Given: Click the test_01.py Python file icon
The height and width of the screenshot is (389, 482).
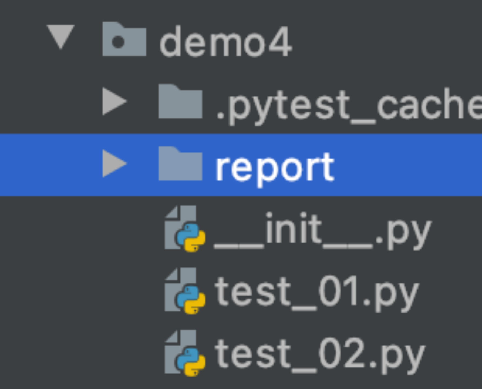Looking at the screenshot, I should click(185, 291).
